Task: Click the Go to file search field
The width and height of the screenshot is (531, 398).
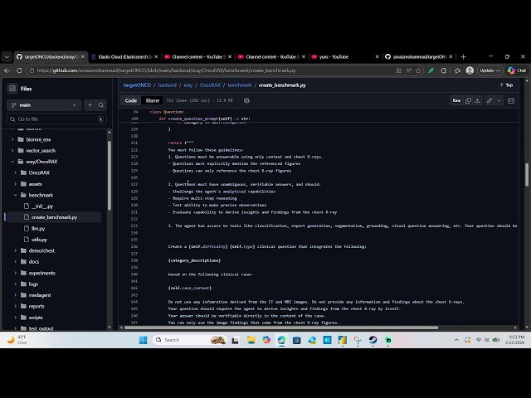Action: pos(56,119)
